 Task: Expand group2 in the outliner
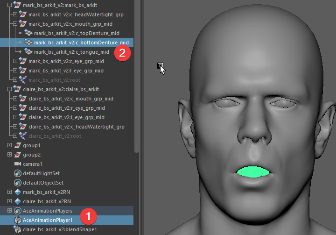click(x=9, y=155)
